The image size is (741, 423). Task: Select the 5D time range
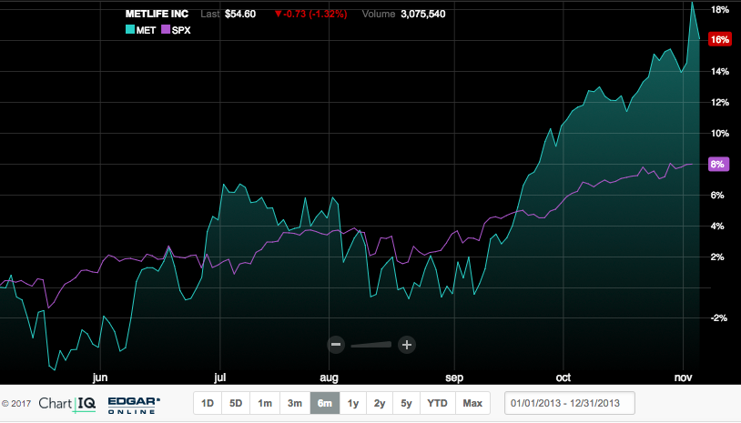(x=236, y=403)
